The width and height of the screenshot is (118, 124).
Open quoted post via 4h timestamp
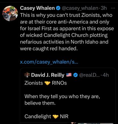point(106,75)
